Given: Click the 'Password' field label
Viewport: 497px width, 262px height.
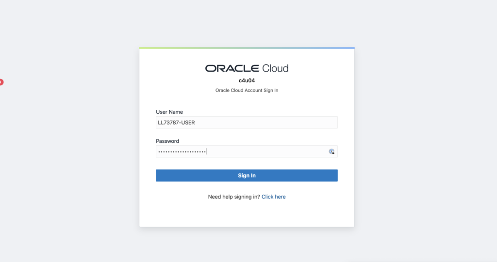Looking at the screenshot, I should click(x=167, y=141).
